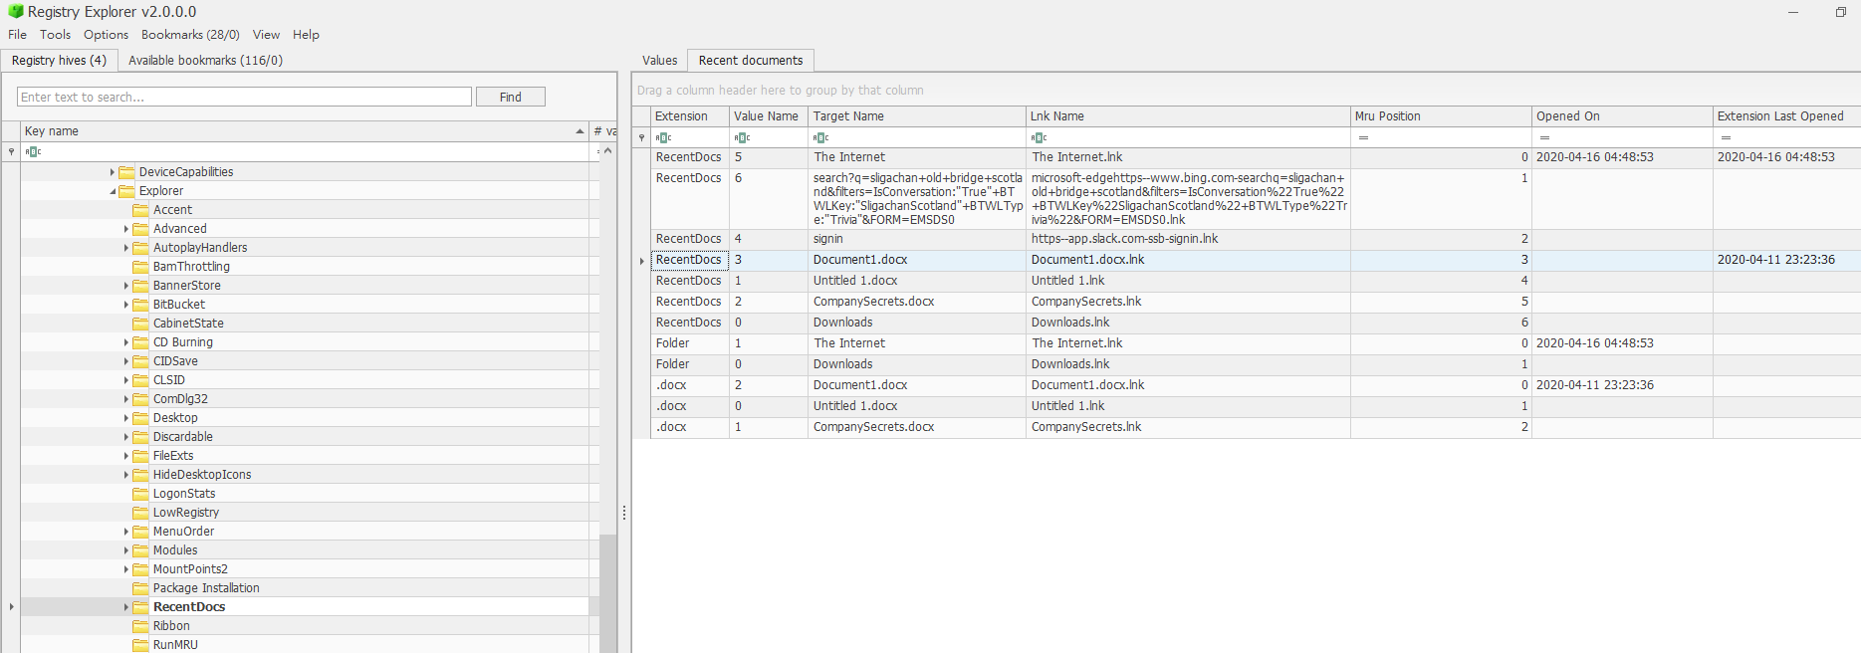Expand the DeviceCapabilities node
The image size is (1861, 653).
pos(113,172)
